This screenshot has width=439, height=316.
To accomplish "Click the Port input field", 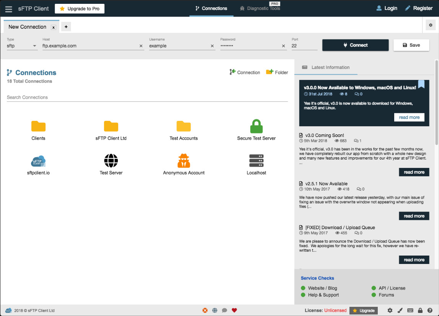I will click(x=304, y=46).
